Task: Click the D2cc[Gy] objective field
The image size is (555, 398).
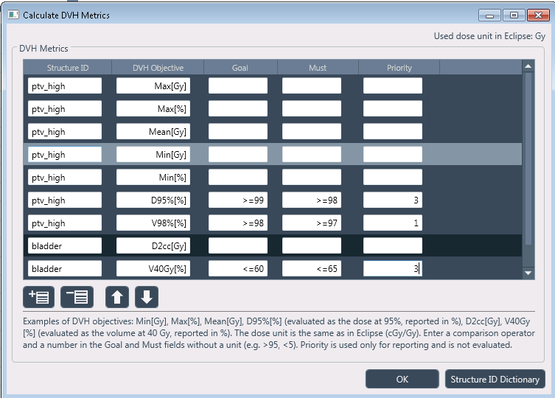Action: [153, 245]
